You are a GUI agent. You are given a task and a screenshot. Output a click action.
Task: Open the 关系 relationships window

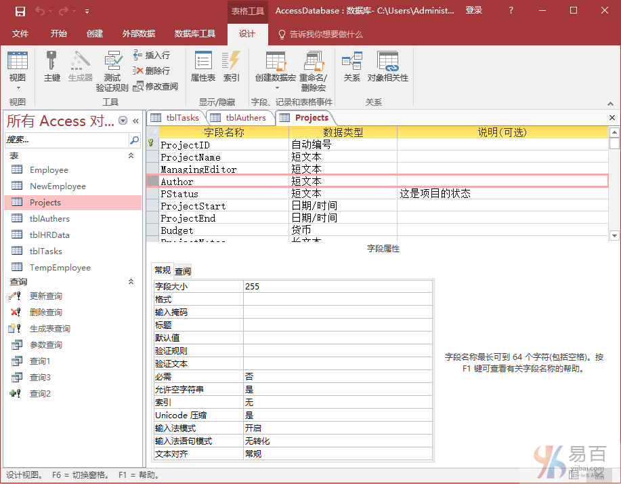pyautogui.click(x=351, y=66)
